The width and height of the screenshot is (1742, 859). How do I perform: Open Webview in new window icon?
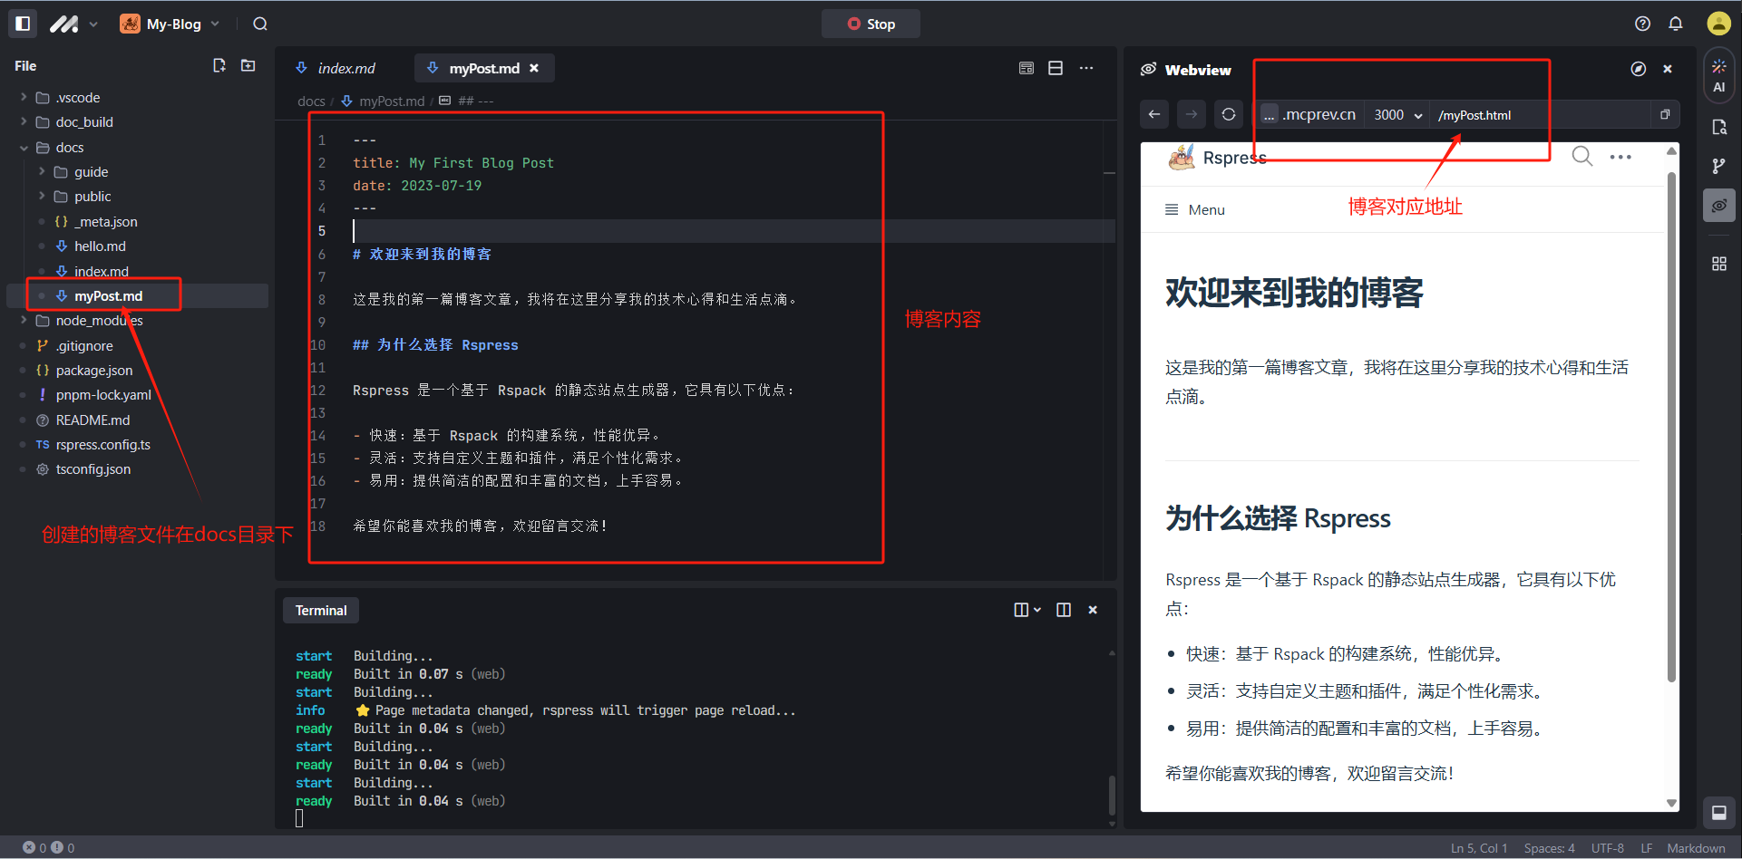(x=1665, y=114)
